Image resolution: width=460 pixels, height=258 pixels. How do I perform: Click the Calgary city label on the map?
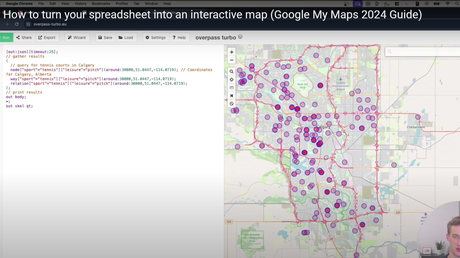323,127
